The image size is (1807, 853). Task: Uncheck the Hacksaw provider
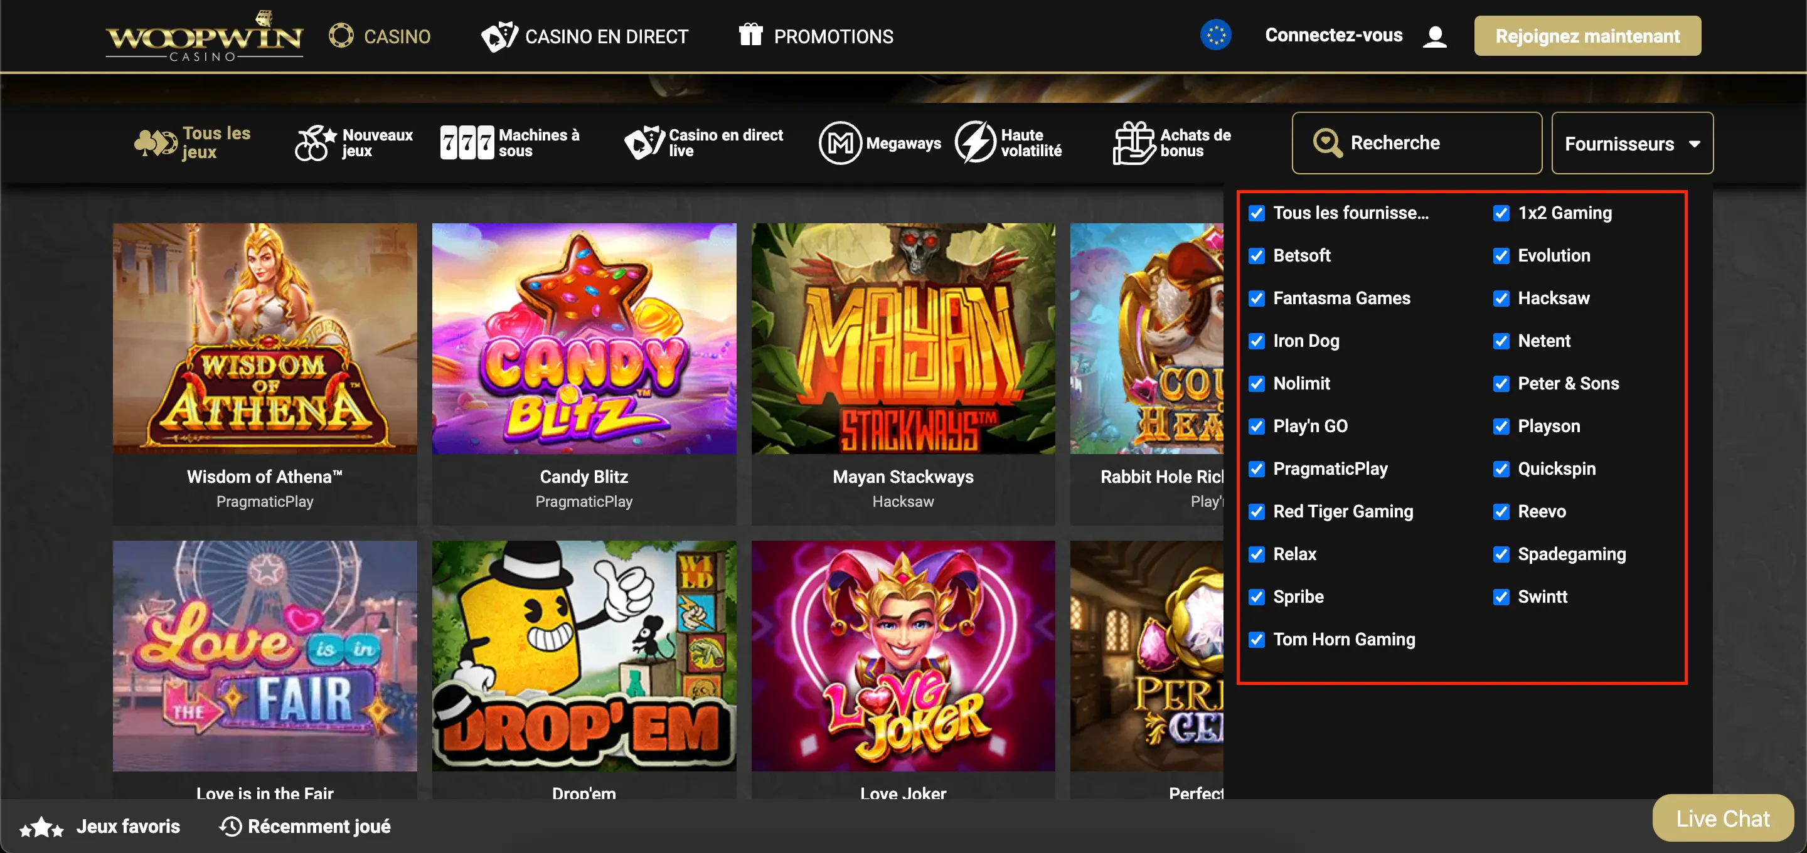[x=1500, y=299]
